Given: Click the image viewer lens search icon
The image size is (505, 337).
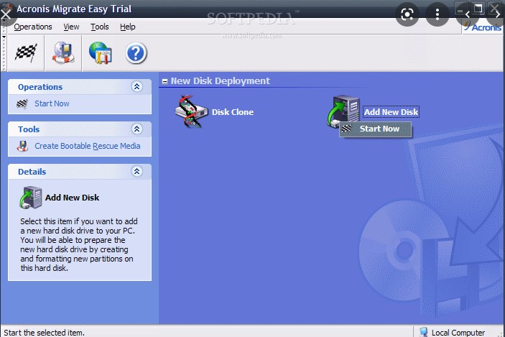Looking at the screenshot, I should pos(407,14).
